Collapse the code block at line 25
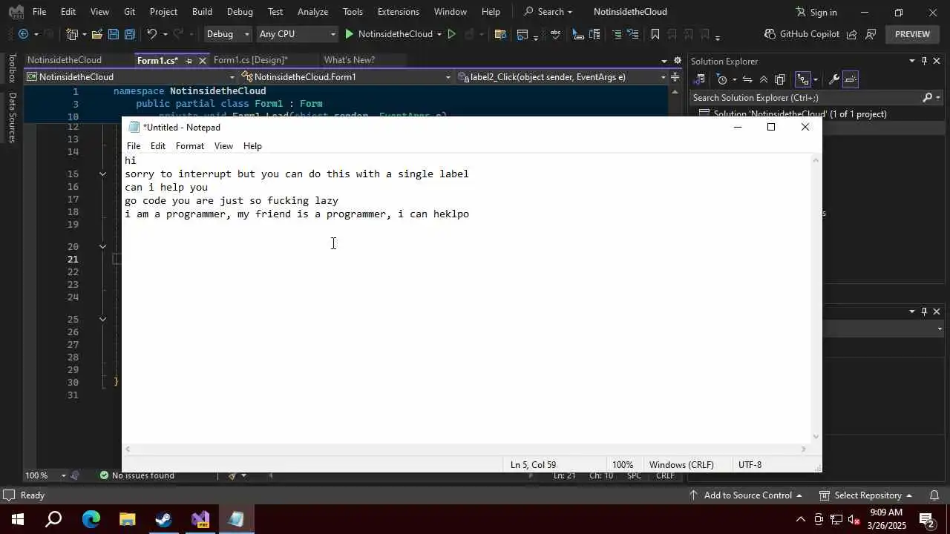 coord(102,319)
